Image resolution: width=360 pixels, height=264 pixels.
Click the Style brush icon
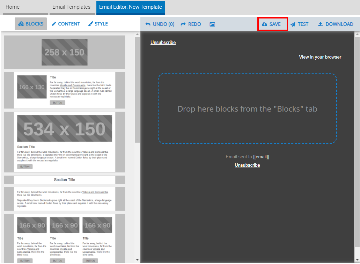click(91, 24)
